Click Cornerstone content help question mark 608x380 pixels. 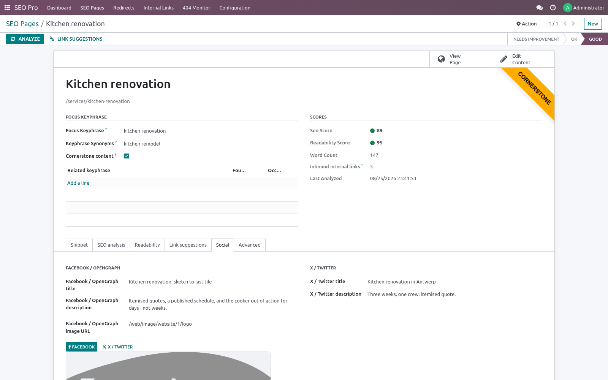pyautogui.click(x=116, y=155)
